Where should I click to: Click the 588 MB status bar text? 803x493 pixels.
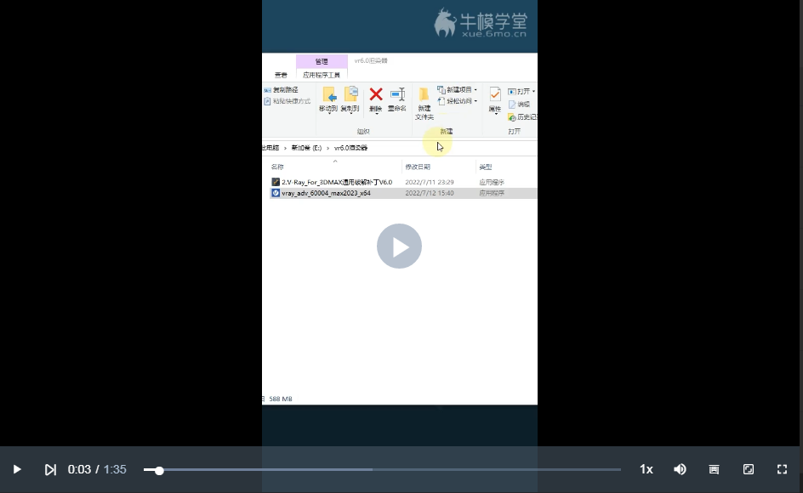[280, 399]
